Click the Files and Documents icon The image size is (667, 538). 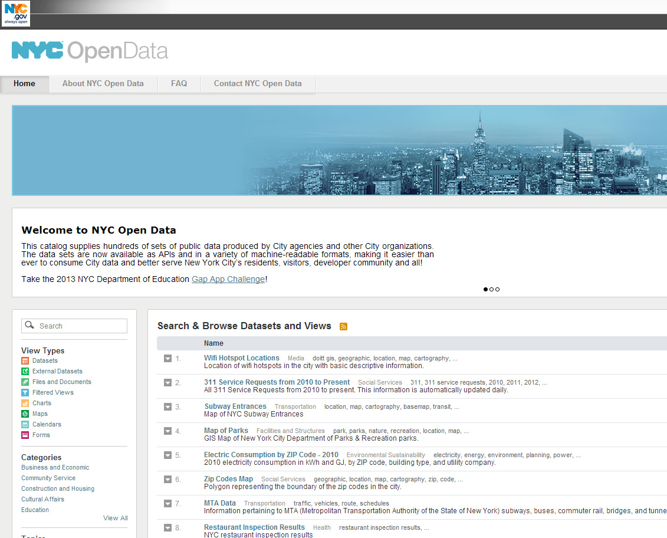[25, 382]
